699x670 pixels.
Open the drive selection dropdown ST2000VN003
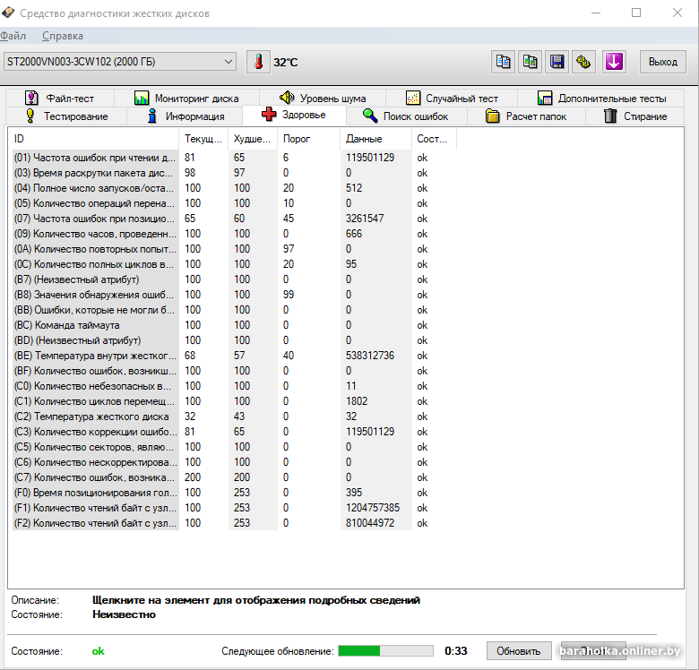[119, 62]
